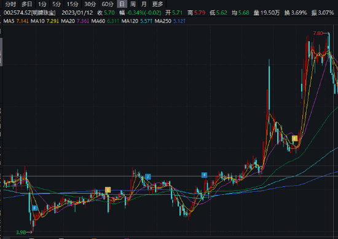Screen dimensions: 338x239
Task: Click the blue F marker above the 3.98 low
Action: click(x=34, y=208)
